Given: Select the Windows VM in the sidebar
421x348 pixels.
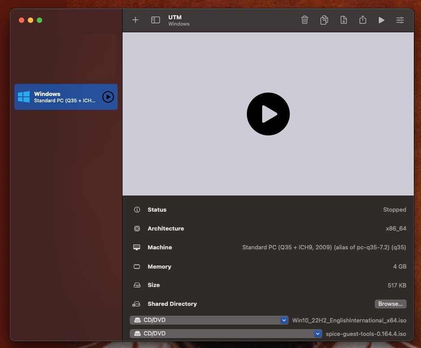Looking at the screenshot, I should coord(66,97).
